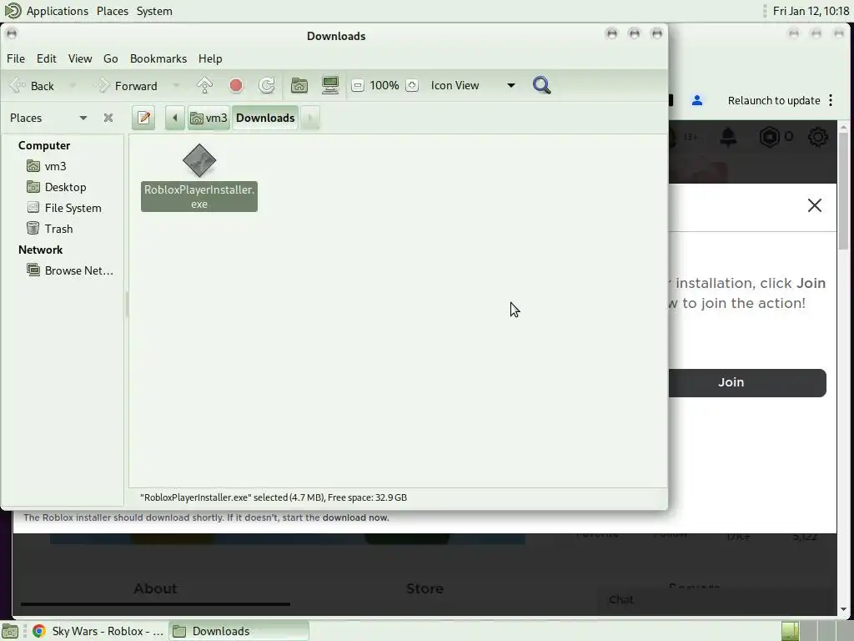Click the date and time clock
Image resolution: width=854 pixels, height=641 pixels.
tap(811, 11)
